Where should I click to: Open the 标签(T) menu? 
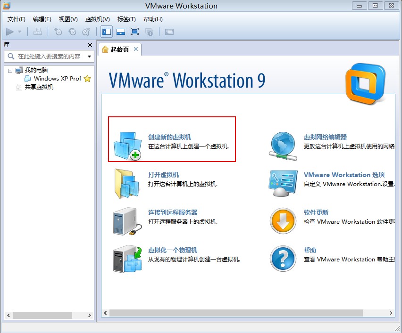click(126, 19)
